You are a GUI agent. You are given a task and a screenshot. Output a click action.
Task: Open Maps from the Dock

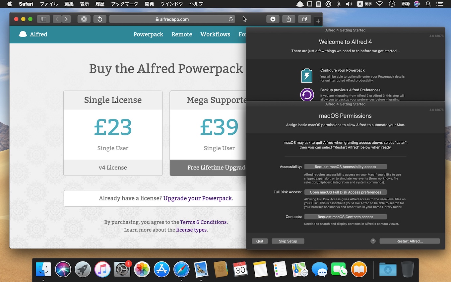tap(299, 269)
